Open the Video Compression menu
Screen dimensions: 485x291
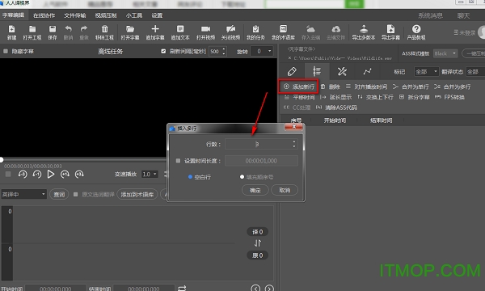pyautogui.click(x=106, y=15)
